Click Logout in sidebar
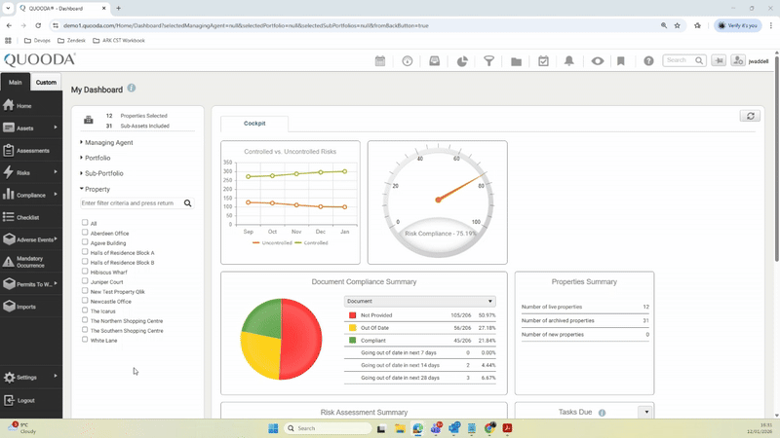The height and width of the screenshot is (438, 780). tap(31, 400)
